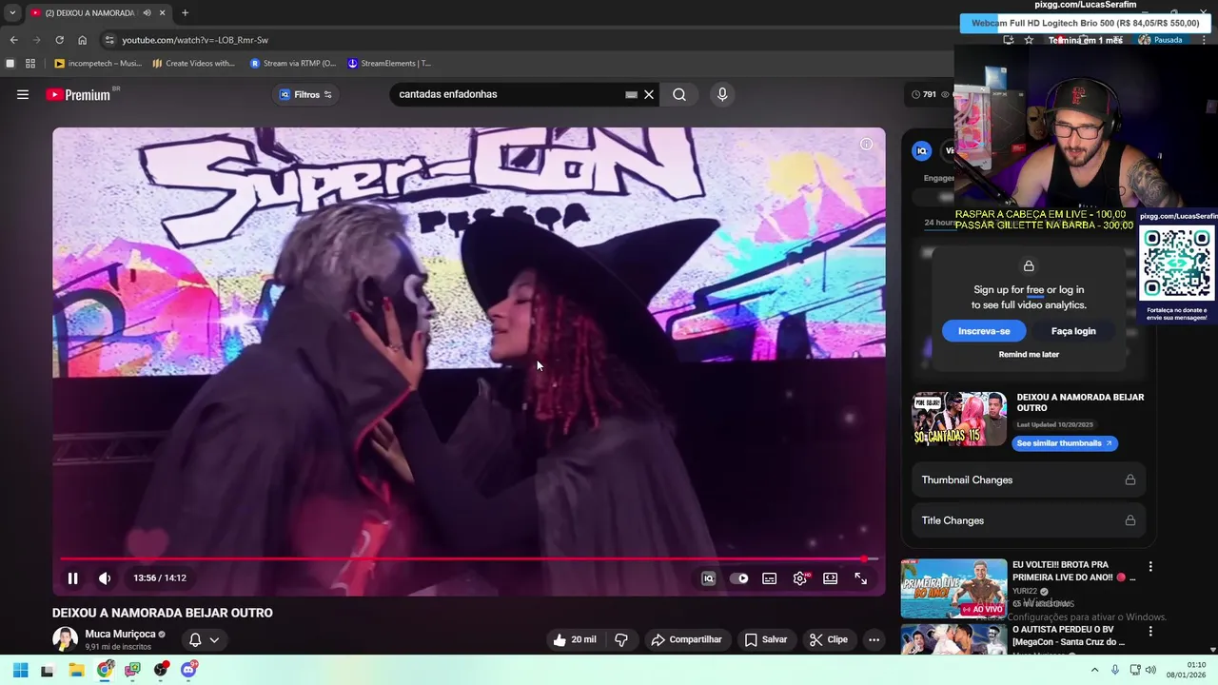Open the Windows Start menu
Screen dimensions: 1218x685
20,670
